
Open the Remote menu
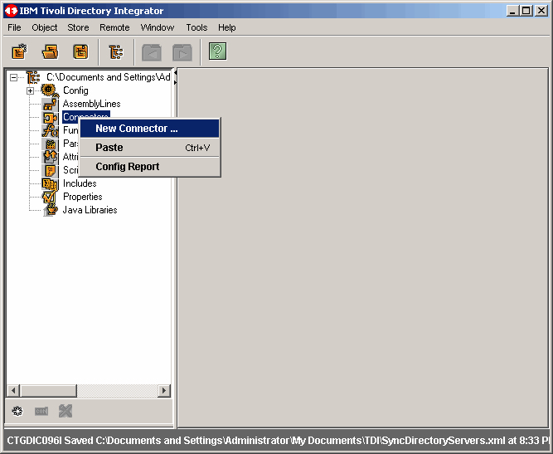114,27
